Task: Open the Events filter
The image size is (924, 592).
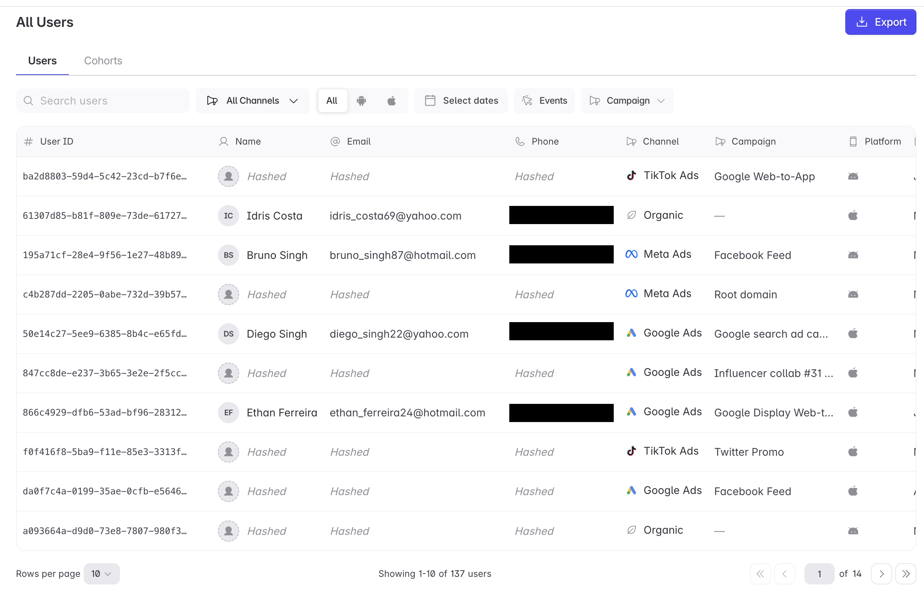Action: (x=544, y=101)
